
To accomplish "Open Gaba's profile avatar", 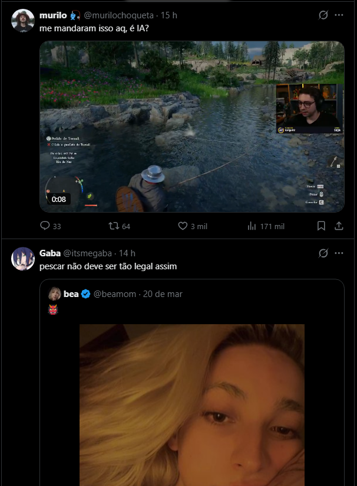I will (23, 259).
